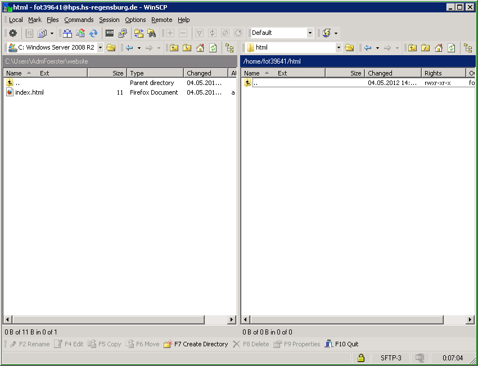Screen dimensions: 478x366
Task: Click local panel horizontal scrollbar right arrow
Action: [232, 320]
